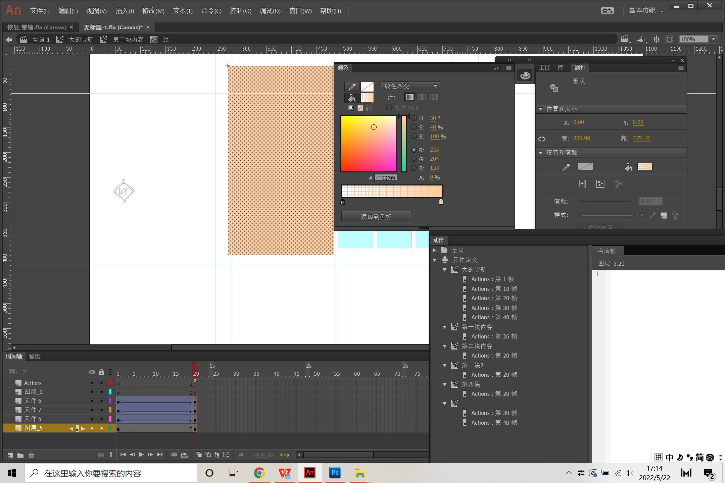Click the delete layer trash icon
The height and width of the screenshot is (483, 725).
31,455
